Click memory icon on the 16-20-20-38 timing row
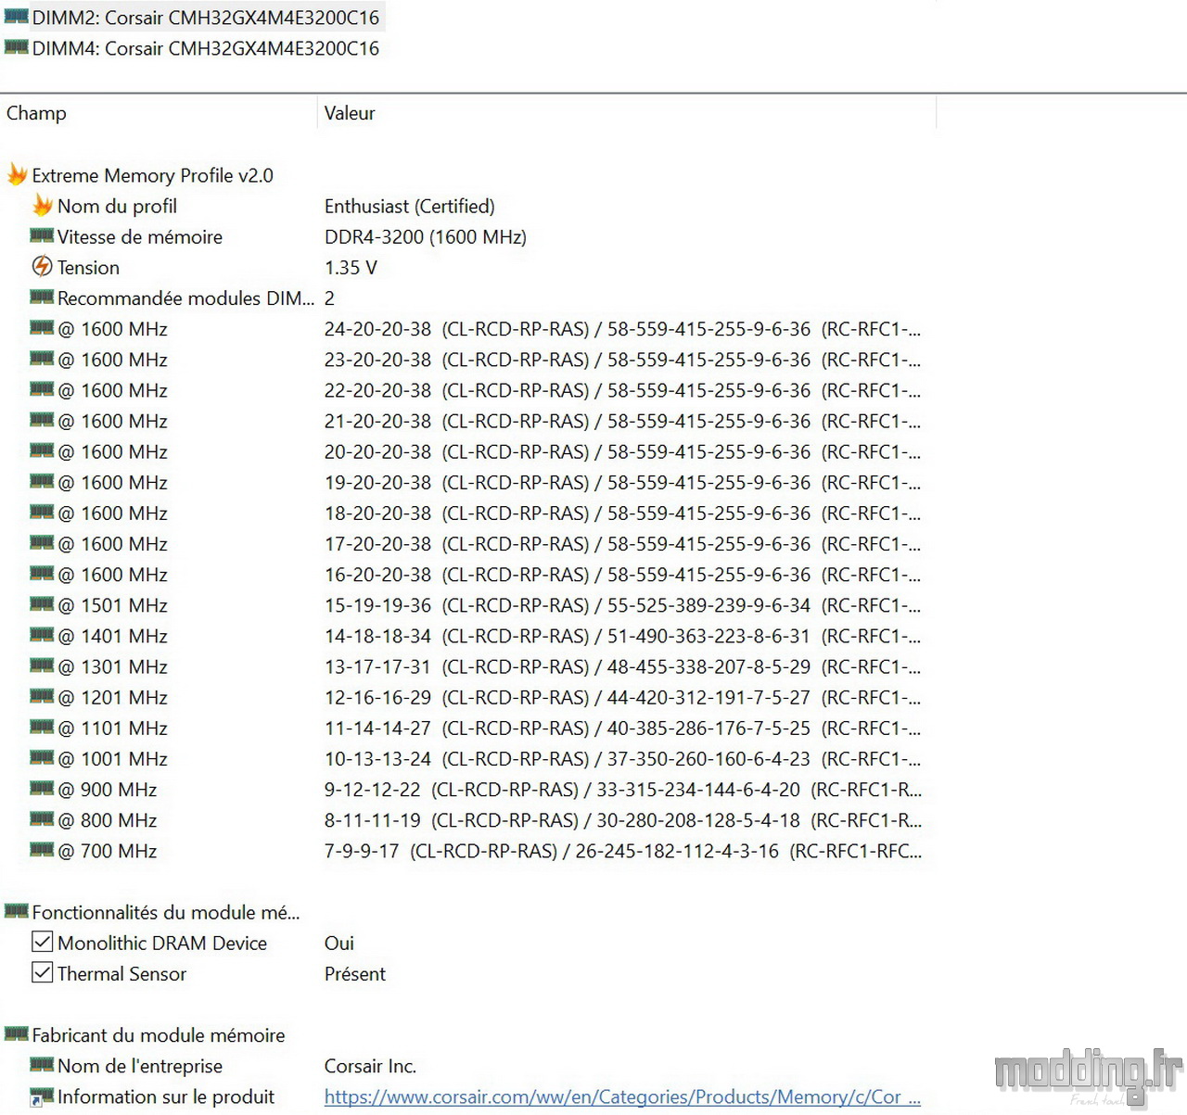 (x=42, y=573)
